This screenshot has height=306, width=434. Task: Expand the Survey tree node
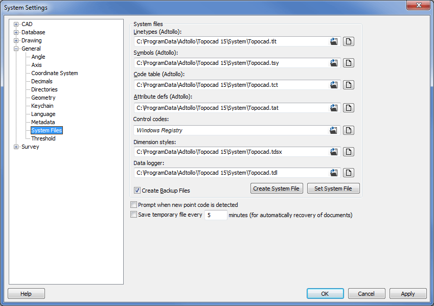16,147
